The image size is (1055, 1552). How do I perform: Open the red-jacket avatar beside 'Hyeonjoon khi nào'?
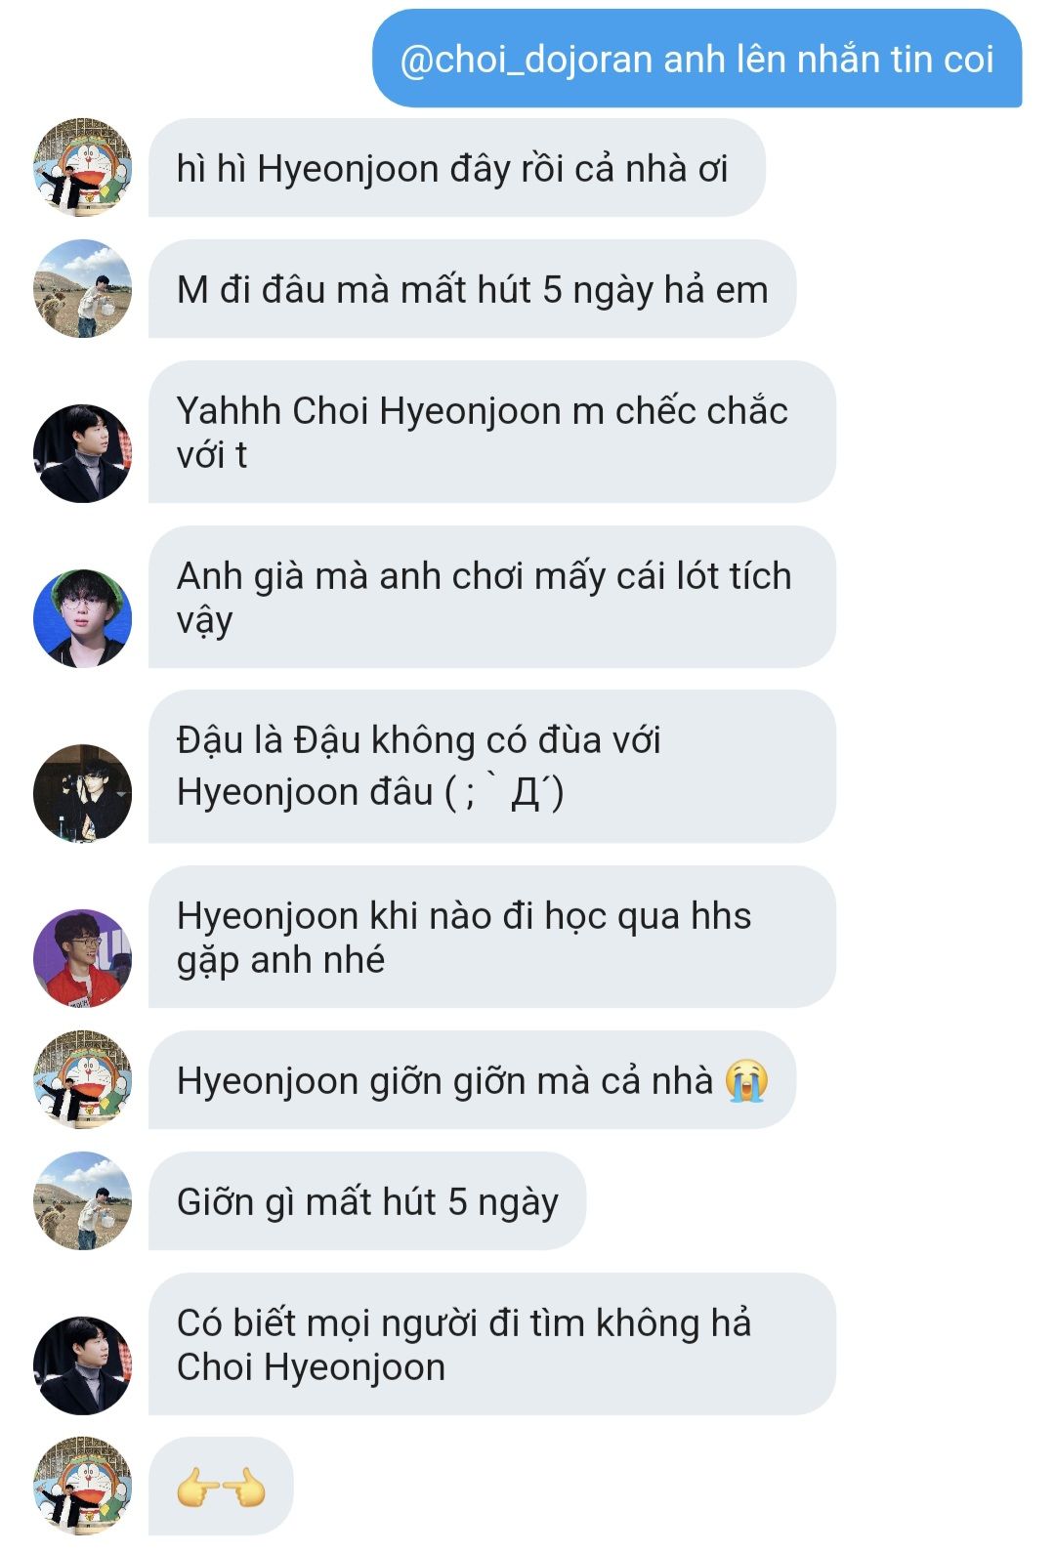(x=82, y=958)
